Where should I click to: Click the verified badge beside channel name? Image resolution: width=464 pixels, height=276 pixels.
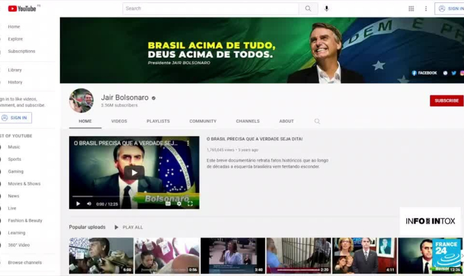153,98
